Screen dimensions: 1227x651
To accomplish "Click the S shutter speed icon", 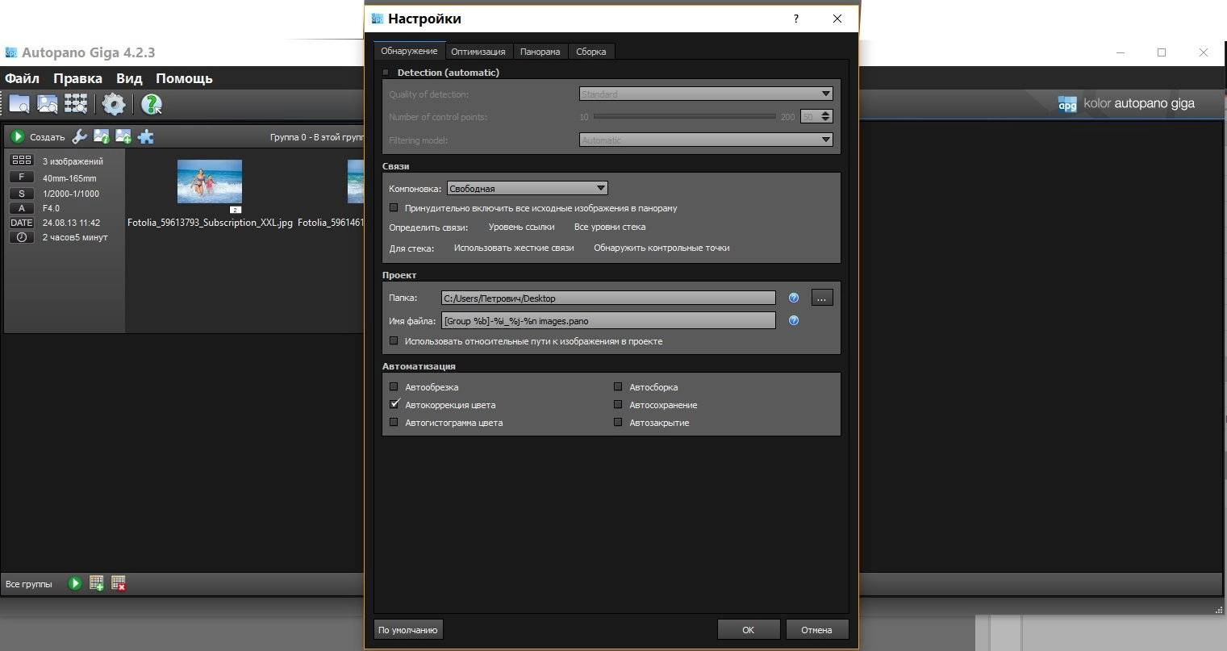I will click(22, 194).
